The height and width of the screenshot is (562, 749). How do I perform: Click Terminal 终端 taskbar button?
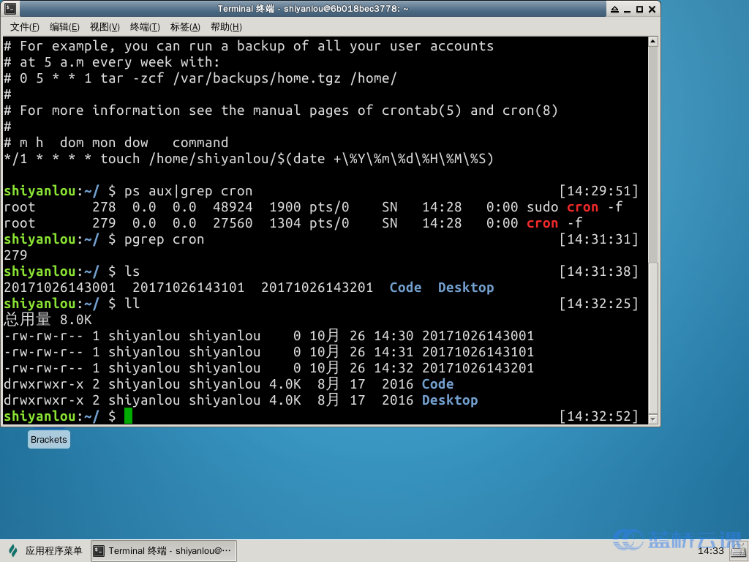[163, 551]
